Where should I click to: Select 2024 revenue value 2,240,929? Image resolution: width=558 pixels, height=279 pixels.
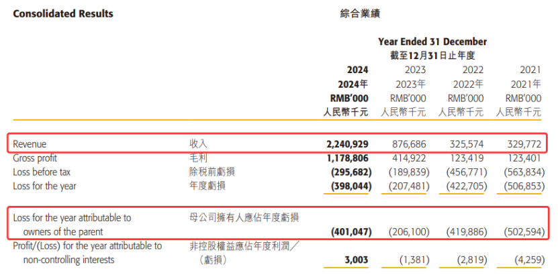[x=346, y=144]
